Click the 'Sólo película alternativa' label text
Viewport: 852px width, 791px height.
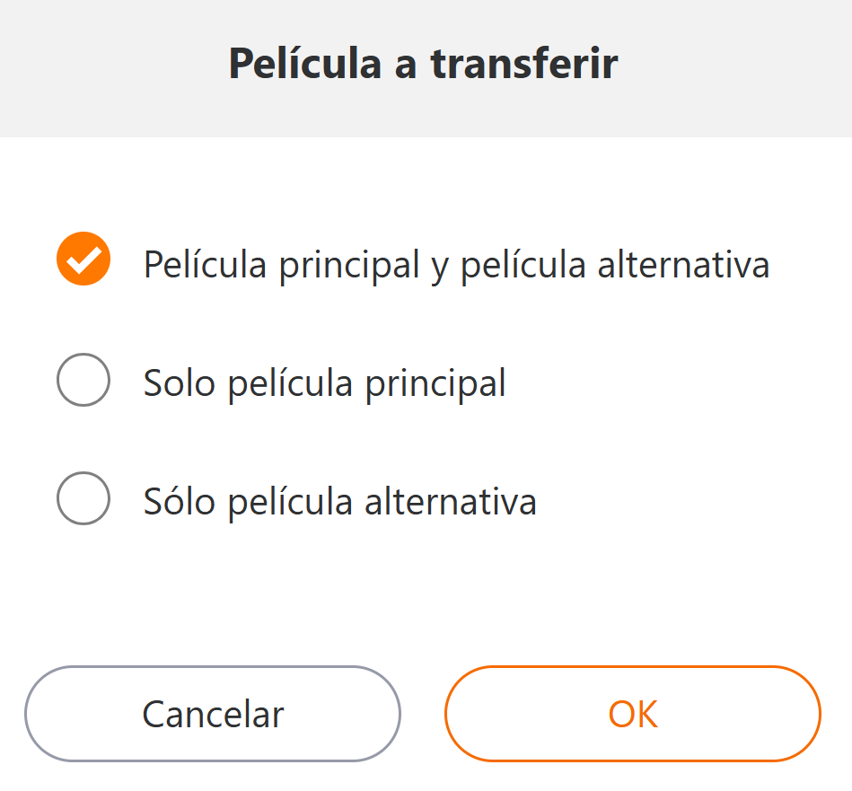(339, 501)
